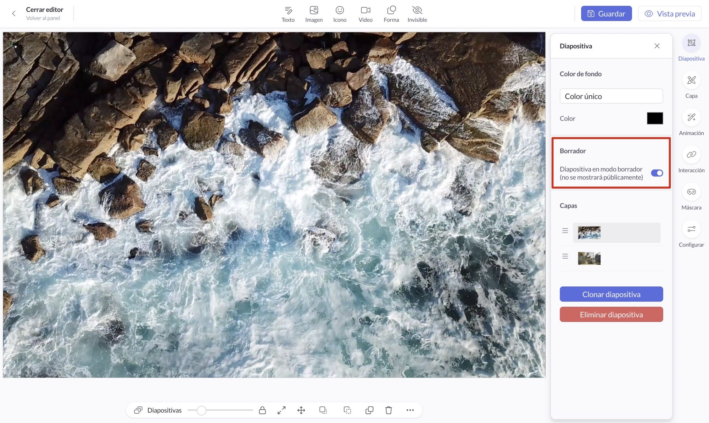Add an Invisible element
This screenshot has width=709, height=423.
417,14
